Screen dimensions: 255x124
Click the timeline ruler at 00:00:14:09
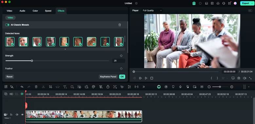79,94
